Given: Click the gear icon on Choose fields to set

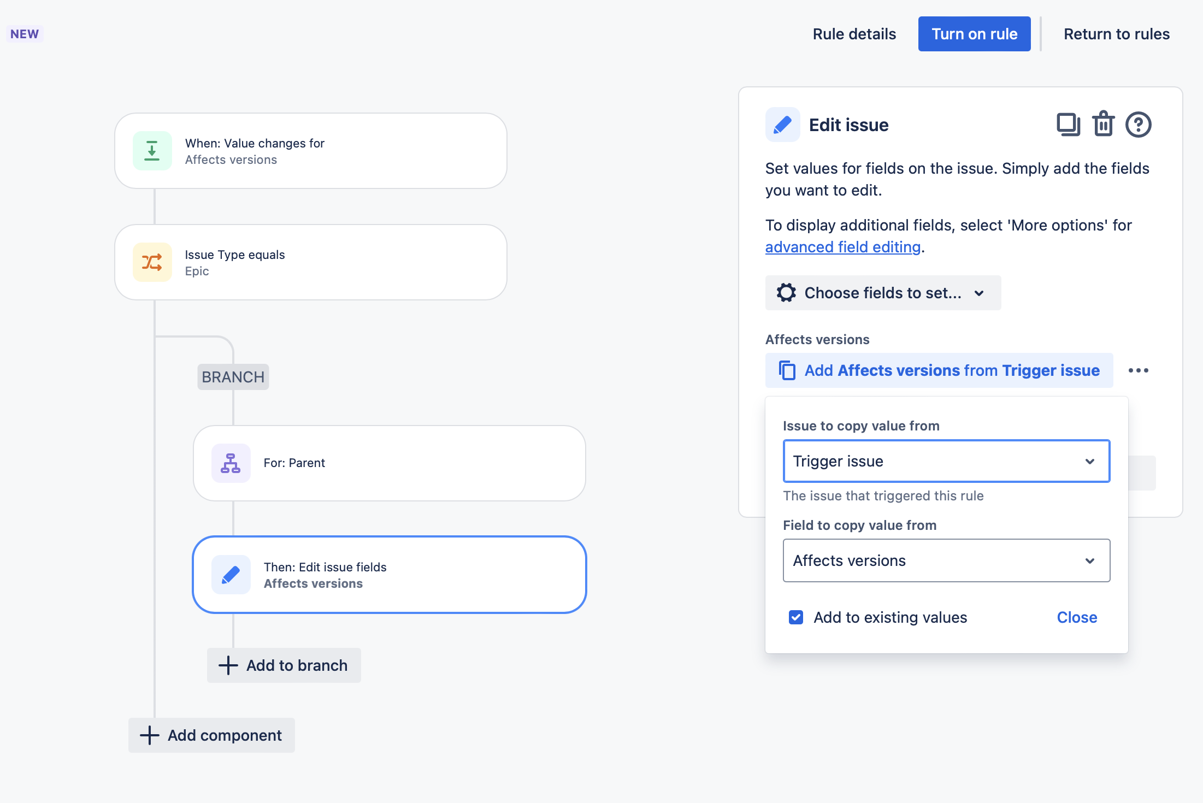Looking at the screenshot, I should tap(786, 293).
